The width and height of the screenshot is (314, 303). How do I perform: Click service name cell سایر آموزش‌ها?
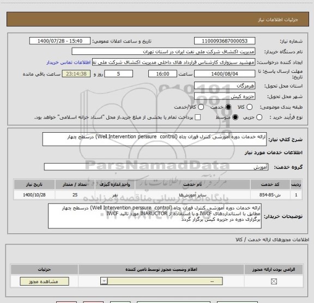point(192,195)
